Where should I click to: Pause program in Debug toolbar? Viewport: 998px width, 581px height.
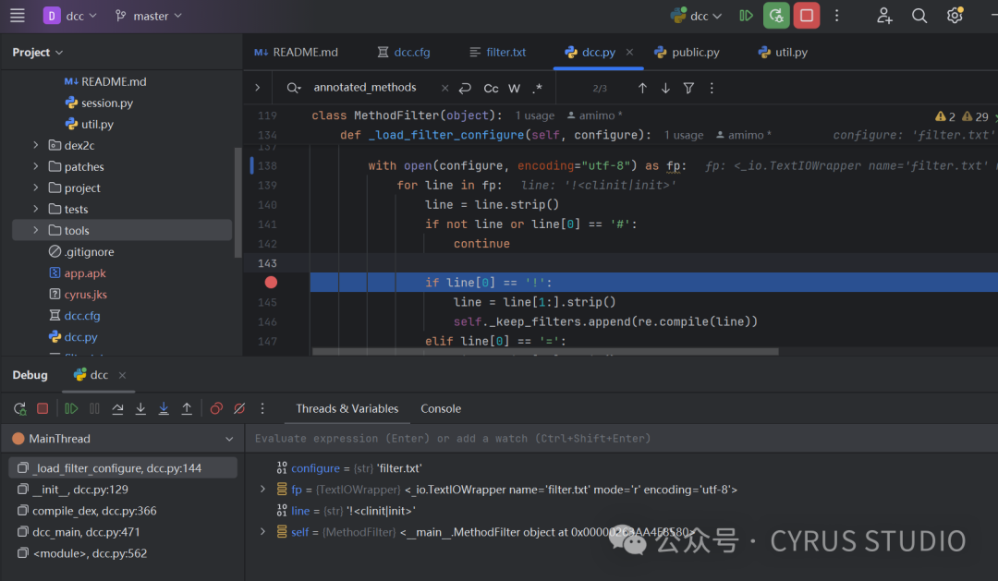coord(94,408)
